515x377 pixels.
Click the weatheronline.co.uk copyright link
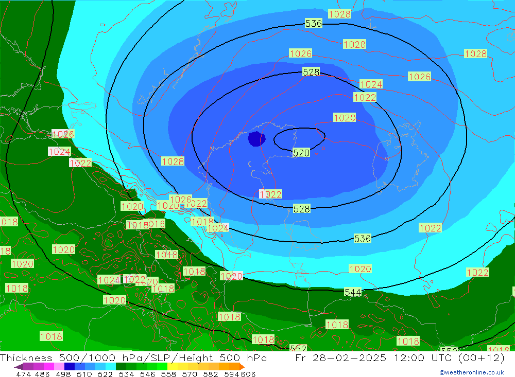[x=471, y=372]
